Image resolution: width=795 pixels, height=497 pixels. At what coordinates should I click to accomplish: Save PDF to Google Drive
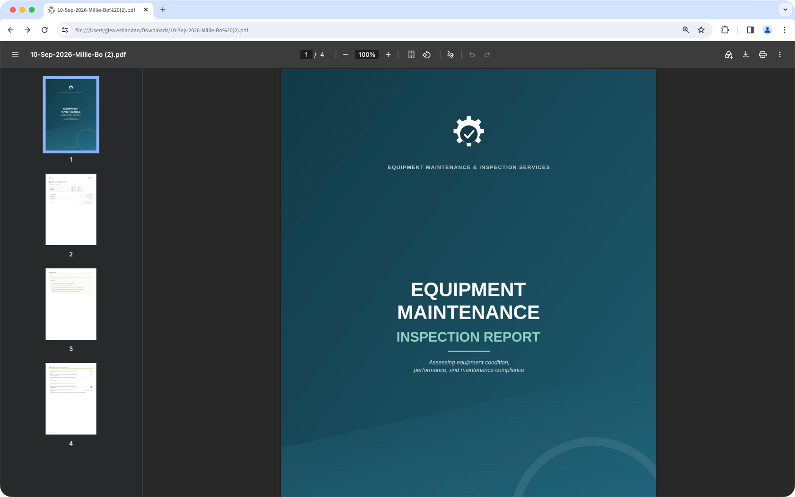(729, 54)
